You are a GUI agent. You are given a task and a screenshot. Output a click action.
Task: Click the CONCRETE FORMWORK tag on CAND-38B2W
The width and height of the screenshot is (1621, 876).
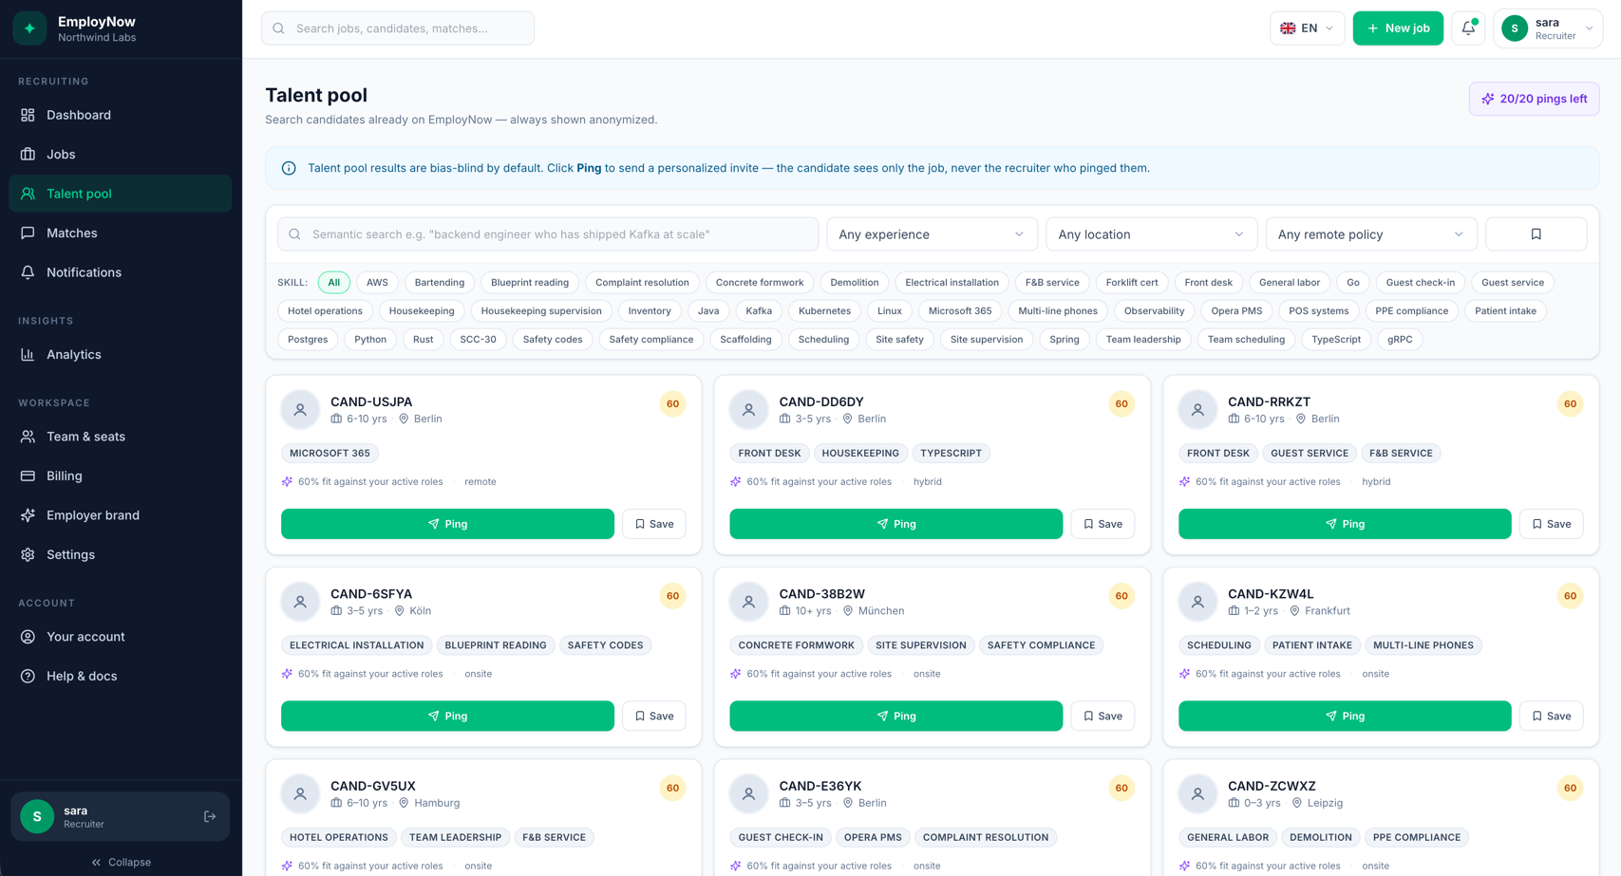(796, 645)
